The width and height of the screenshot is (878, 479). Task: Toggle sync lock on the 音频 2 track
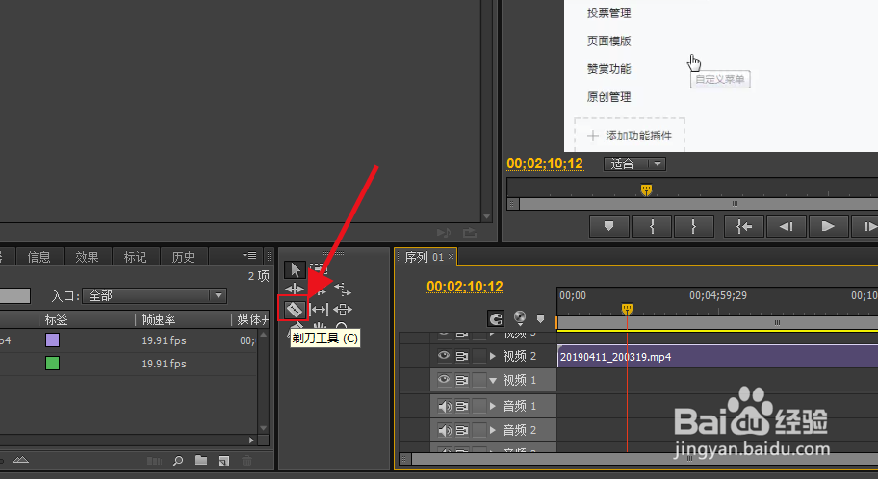[462, 430]
